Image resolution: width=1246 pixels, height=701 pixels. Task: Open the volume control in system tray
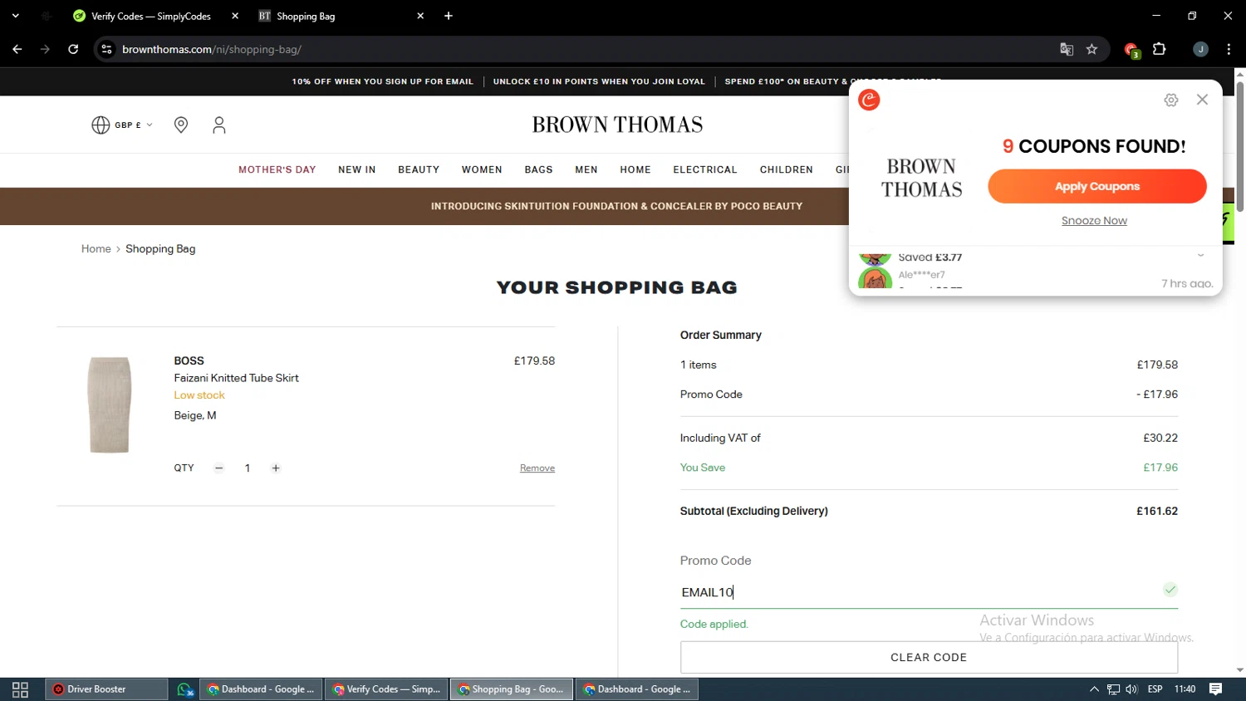tap(1131, 689)
